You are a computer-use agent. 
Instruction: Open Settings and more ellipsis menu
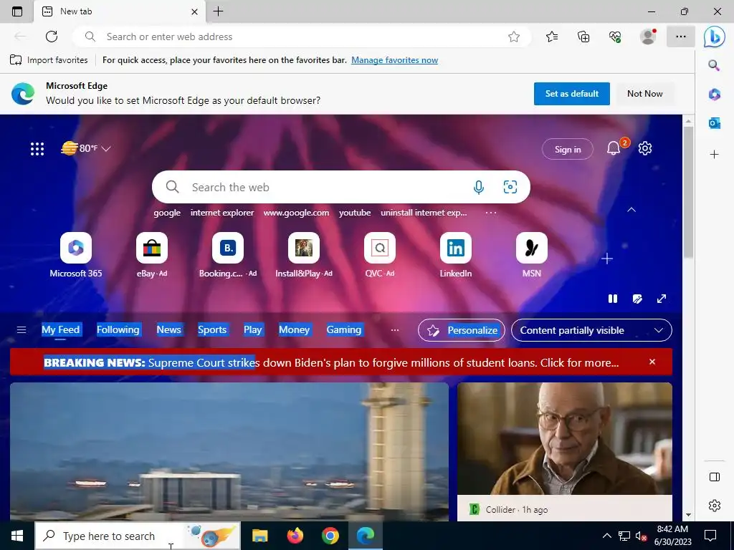coord(681,37)
